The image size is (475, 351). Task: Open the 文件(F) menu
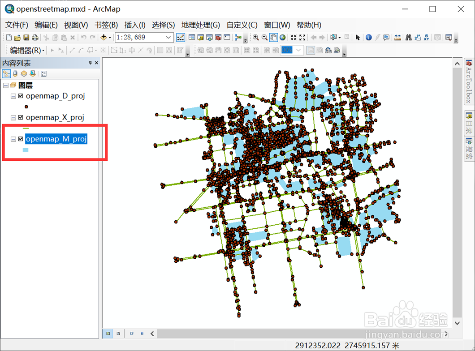(17, 25)
